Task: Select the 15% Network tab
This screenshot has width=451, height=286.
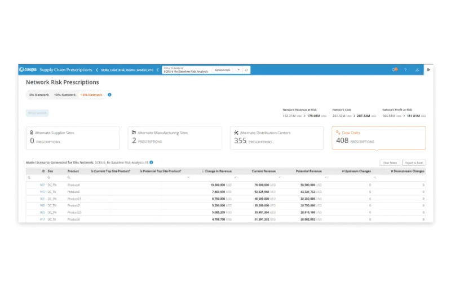Action: [x=91, y=95]
